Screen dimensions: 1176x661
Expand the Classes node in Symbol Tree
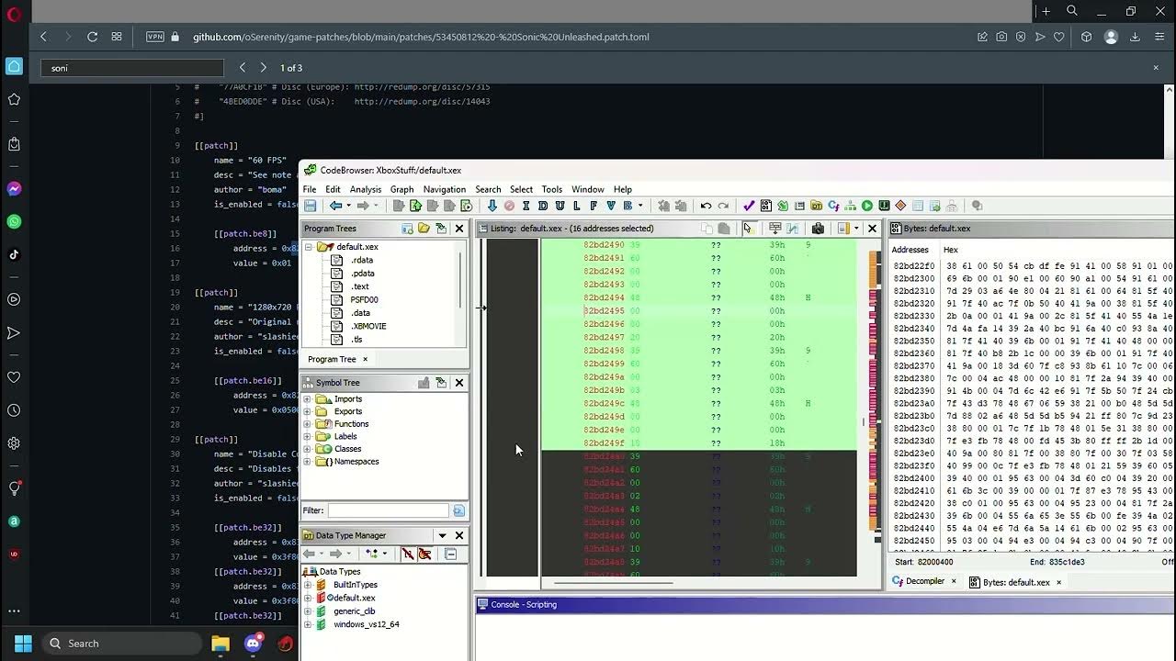tap(307, 449)
